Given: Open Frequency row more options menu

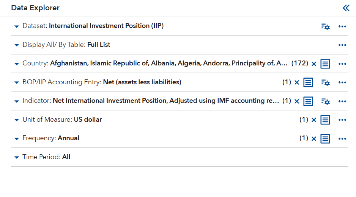Looking at the screenshot, I should click(342, 139).
